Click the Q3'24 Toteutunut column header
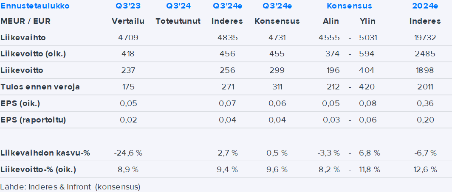Image resolution: width=452 pixels, height=192 pixels. click(178, 6)
